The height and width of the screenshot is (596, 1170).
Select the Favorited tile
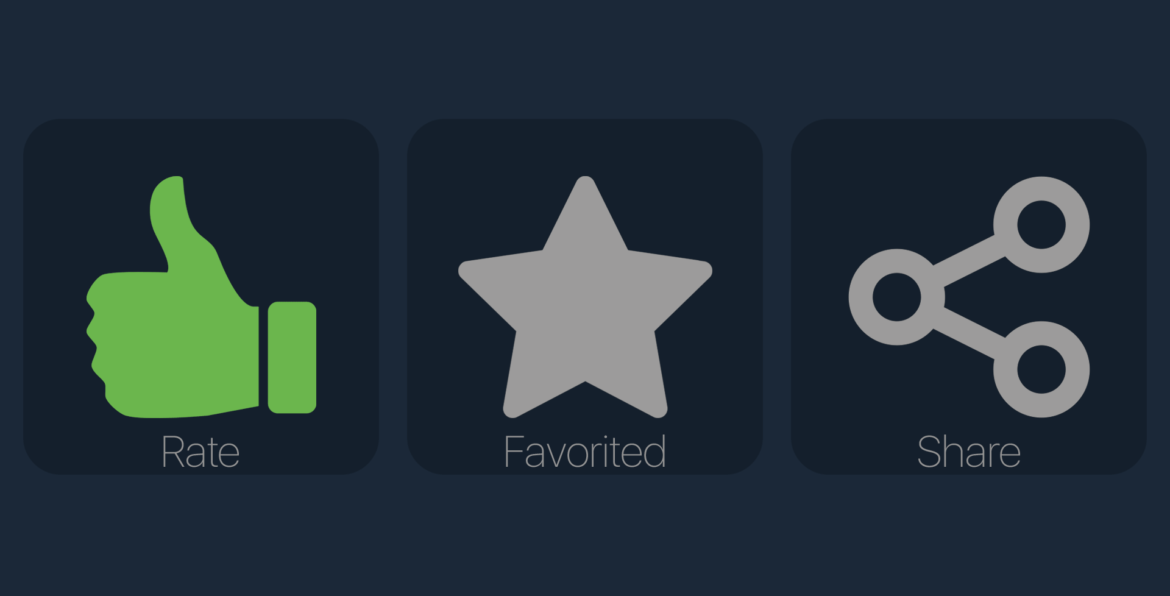pyautogui.click(x=585, y=297)
